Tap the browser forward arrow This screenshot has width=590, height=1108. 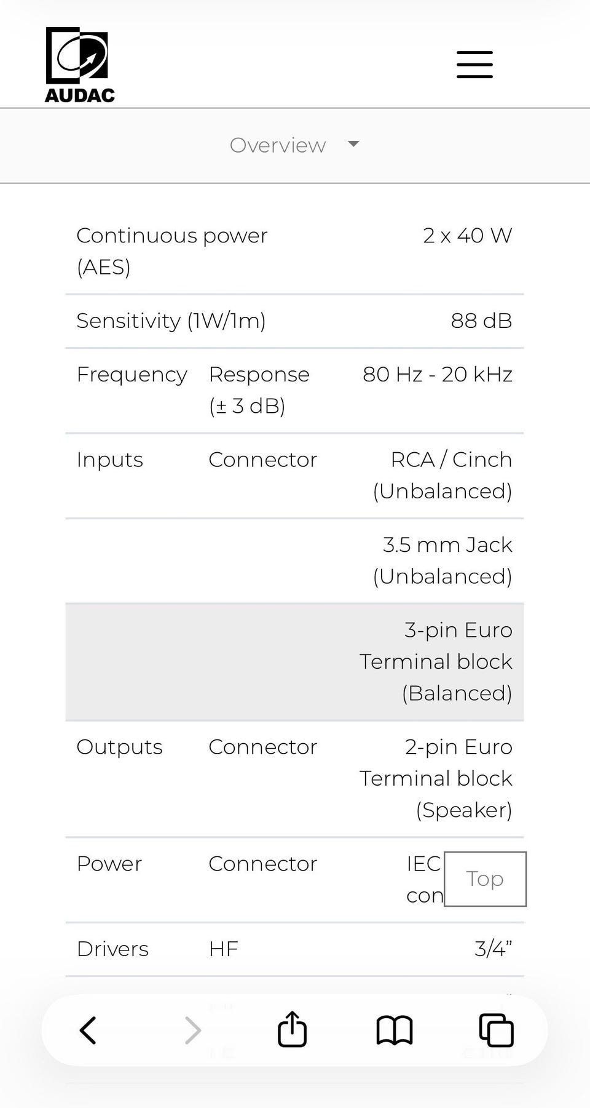pyautogui.click(x=192, y=1030)
